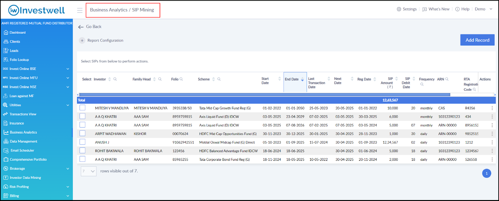The height and width of the screenshot is (201, 499).
Task: Open Data Management in sidebar
Action: tap(23, 141)
